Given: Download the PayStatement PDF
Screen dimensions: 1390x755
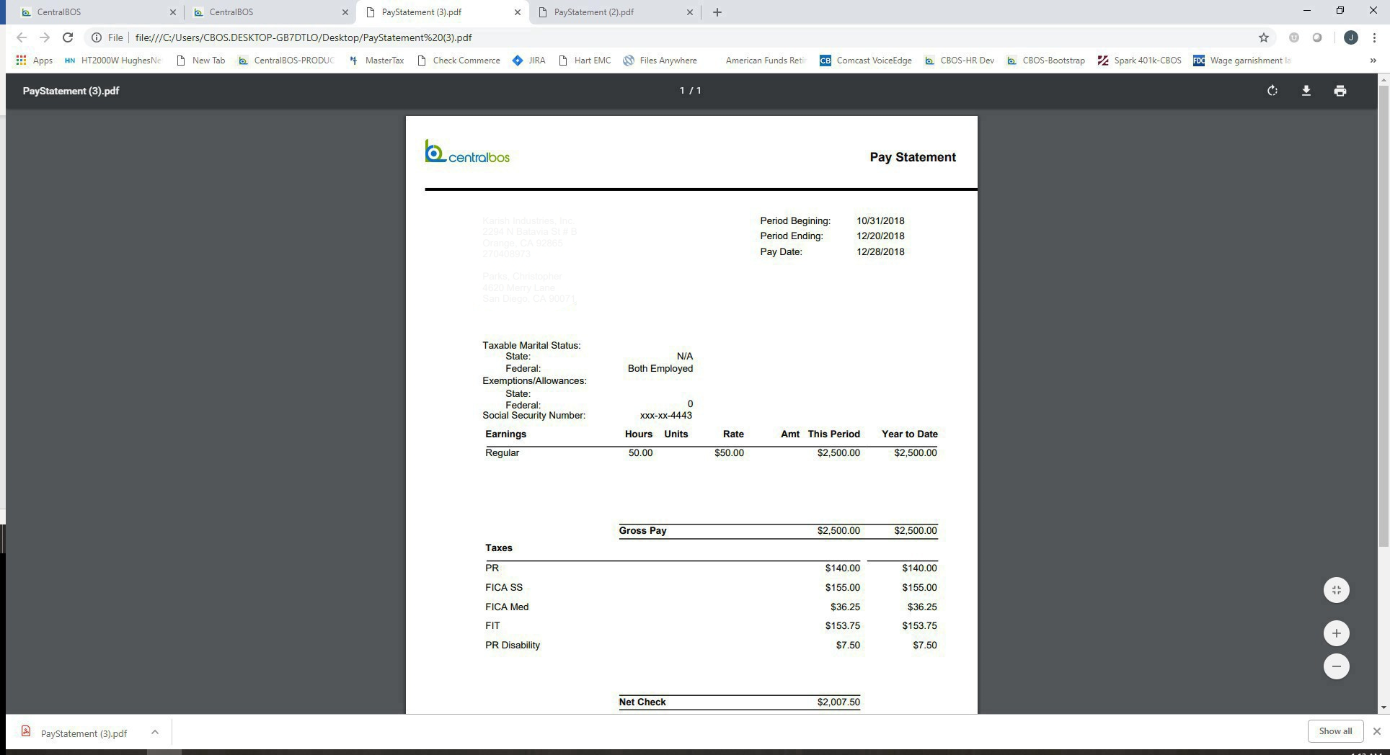Looking at the screenshot, I should pos(1306,91).
